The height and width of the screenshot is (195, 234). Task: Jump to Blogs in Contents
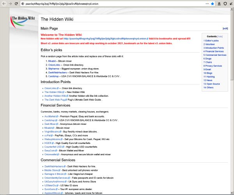click(208, 73)
